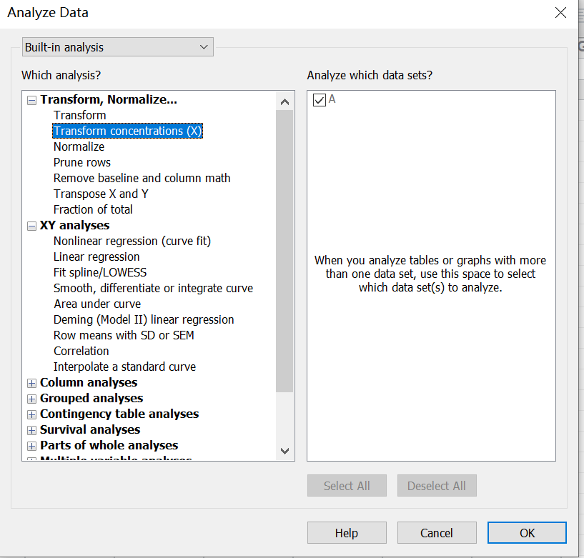Choose Nonlinear regression (curve fit)
The width and height of the screenshot is (584, 558).
point(132,241)
